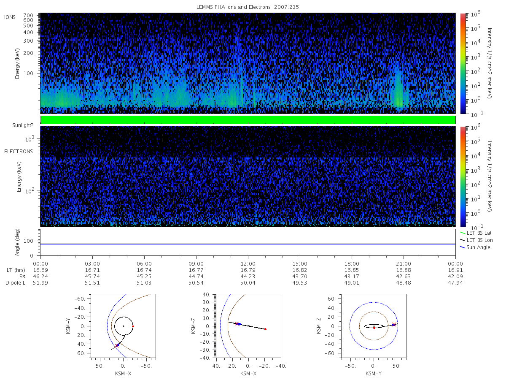The height and width of the screenshot is (380, 506).
Task: Click the ions intensity color scale bar
Action: click(463, 63)
